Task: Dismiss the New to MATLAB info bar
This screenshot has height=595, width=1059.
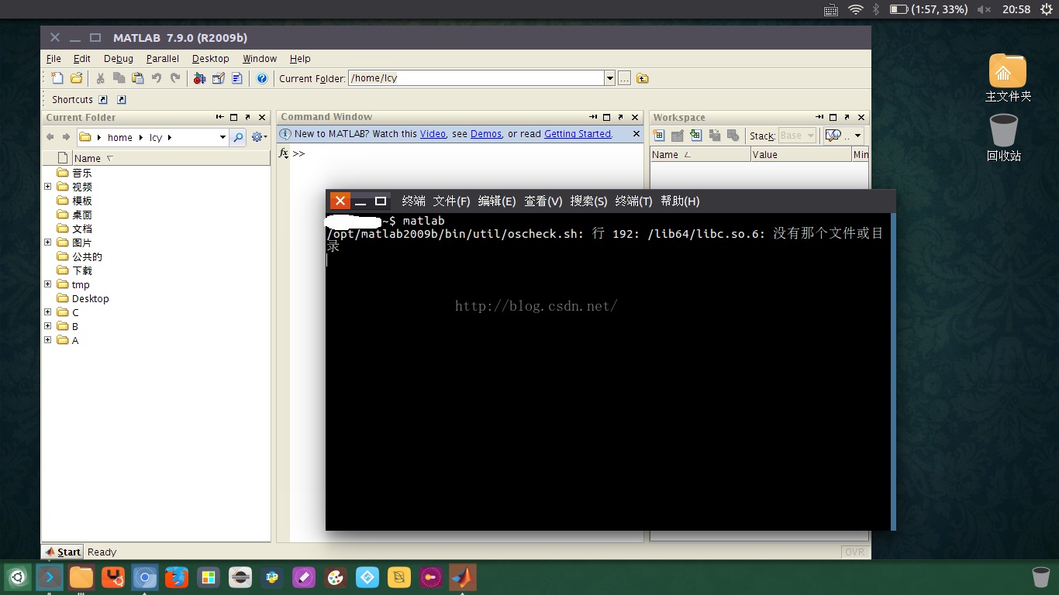Action: 636,134
